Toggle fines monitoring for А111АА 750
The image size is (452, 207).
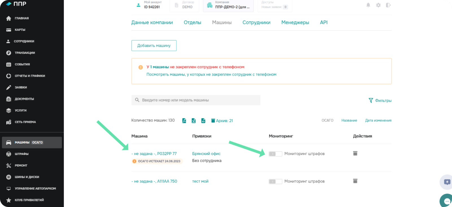pos(275,181)
